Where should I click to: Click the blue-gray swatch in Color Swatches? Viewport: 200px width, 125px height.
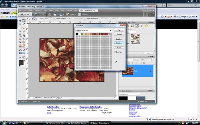click(x=141, y=98)
